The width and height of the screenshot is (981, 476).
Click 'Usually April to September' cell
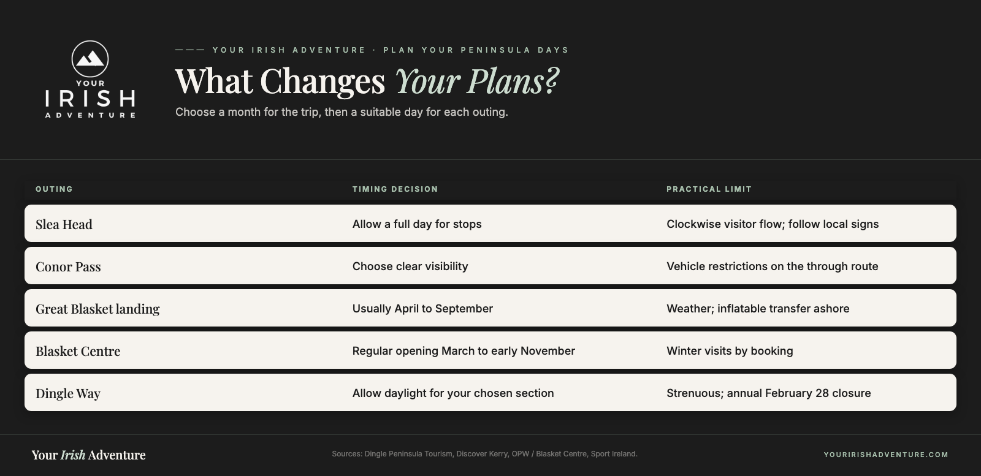point(422,309)
